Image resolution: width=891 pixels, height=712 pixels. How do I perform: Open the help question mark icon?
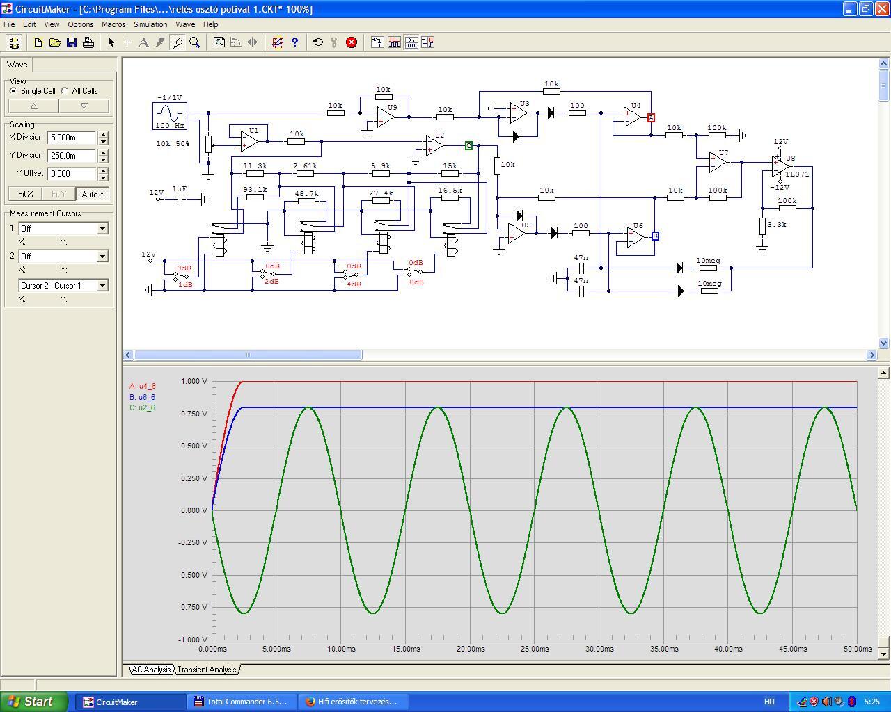coord(294,42)
